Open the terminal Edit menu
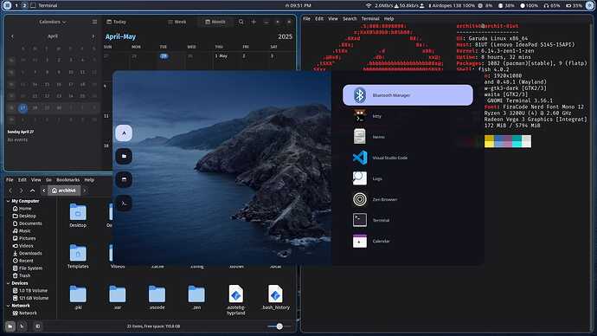The width and height of the screenshot is (597, 336). (319, 19)
